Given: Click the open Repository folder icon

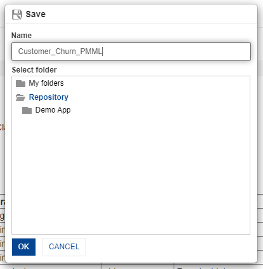Looking at the screenshot, I should click(x=20, y=97).
